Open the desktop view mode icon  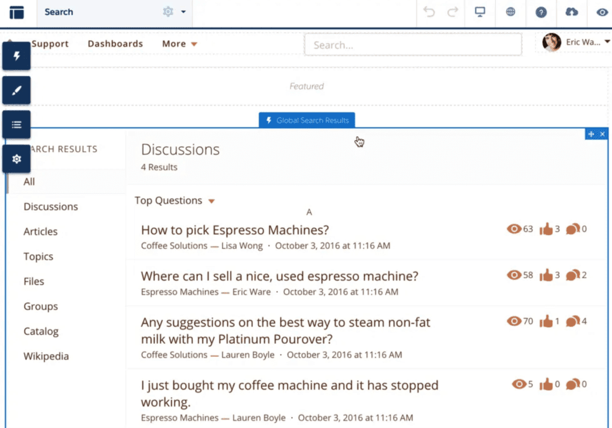coord(480,12)
